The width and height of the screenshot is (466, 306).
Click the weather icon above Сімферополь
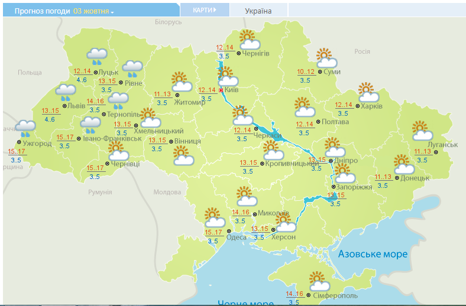318,280
